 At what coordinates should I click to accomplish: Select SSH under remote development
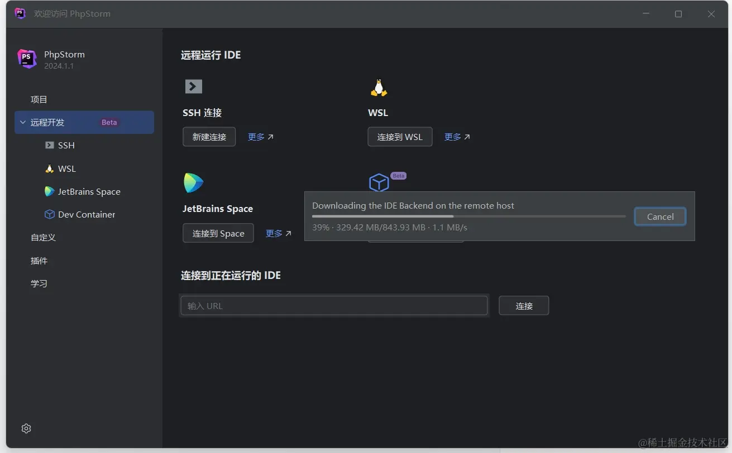pos(66,145)
